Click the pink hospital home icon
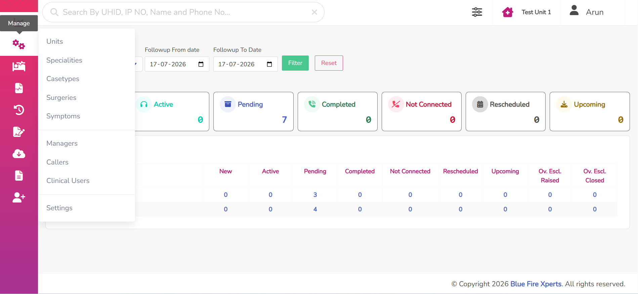The width and height of the screenshot is (638, 294). point(508,12)
